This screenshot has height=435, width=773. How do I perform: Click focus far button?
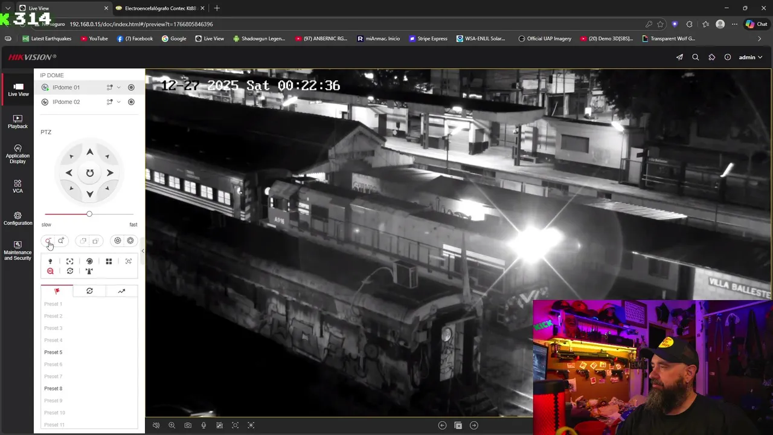(95, 241)
